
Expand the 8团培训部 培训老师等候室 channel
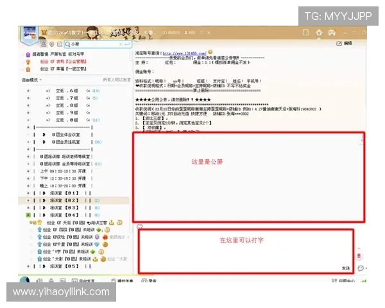[x=28, y=157]
